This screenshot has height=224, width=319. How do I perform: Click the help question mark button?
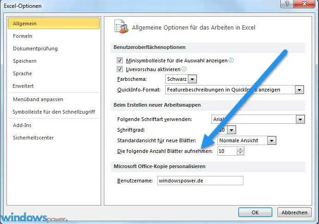[287, 4]
